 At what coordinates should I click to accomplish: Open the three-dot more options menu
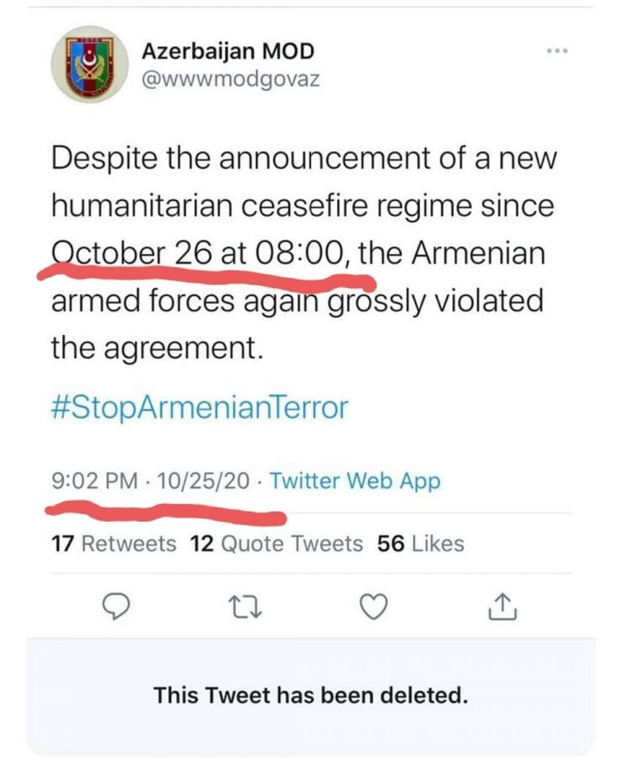coord(558,51)
